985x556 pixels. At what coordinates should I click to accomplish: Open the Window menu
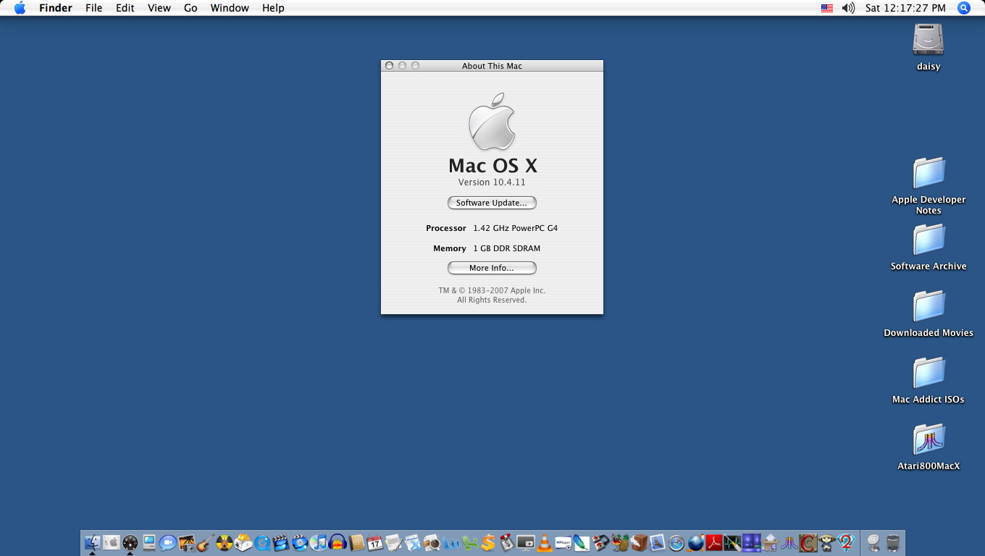[230, 8]
